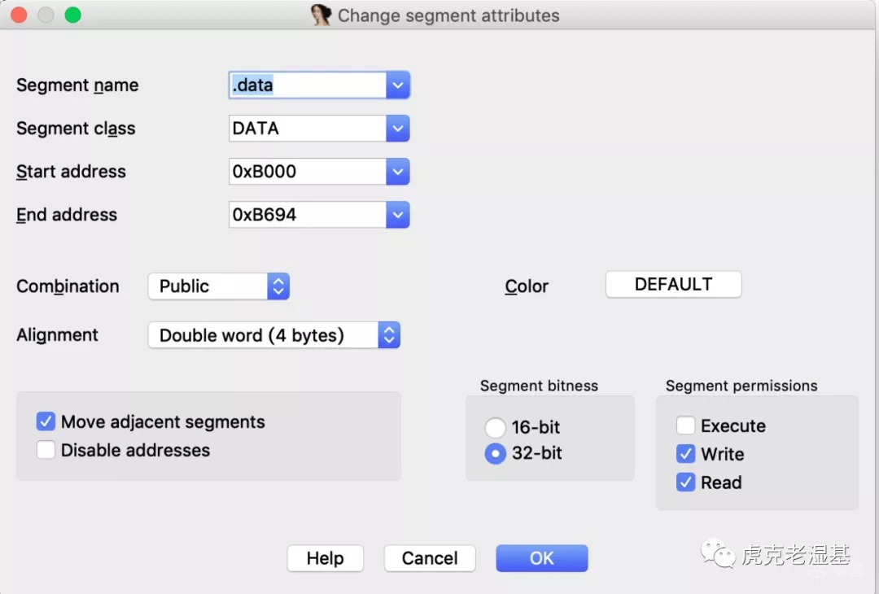Uncheck the Write permission checkbox
The height and width of the screenshot is (594, 879).
(686, 454)
